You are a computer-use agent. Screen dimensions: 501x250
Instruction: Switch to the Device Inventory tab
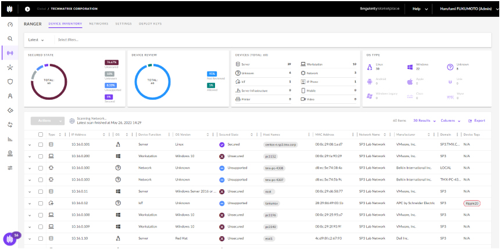point(65,24)
